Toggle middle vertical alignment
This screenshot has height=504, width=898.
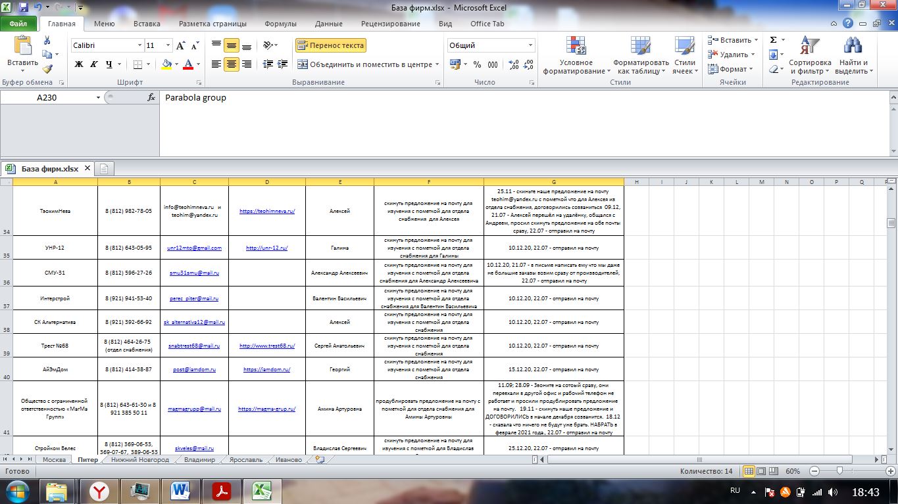point(231,45)
